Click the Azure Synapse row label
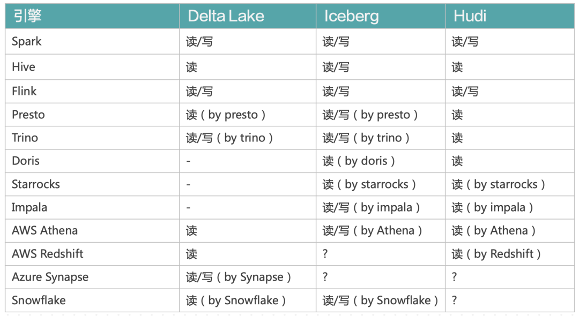This screenshot has height=316, width=579. point(50,277)
